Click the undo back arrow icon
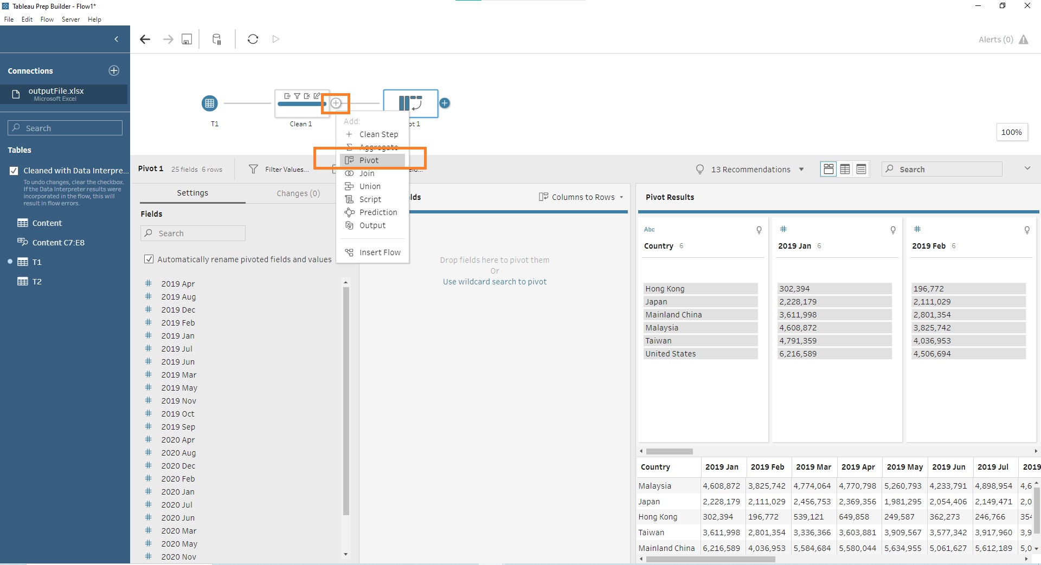 (x=145, y=39)
